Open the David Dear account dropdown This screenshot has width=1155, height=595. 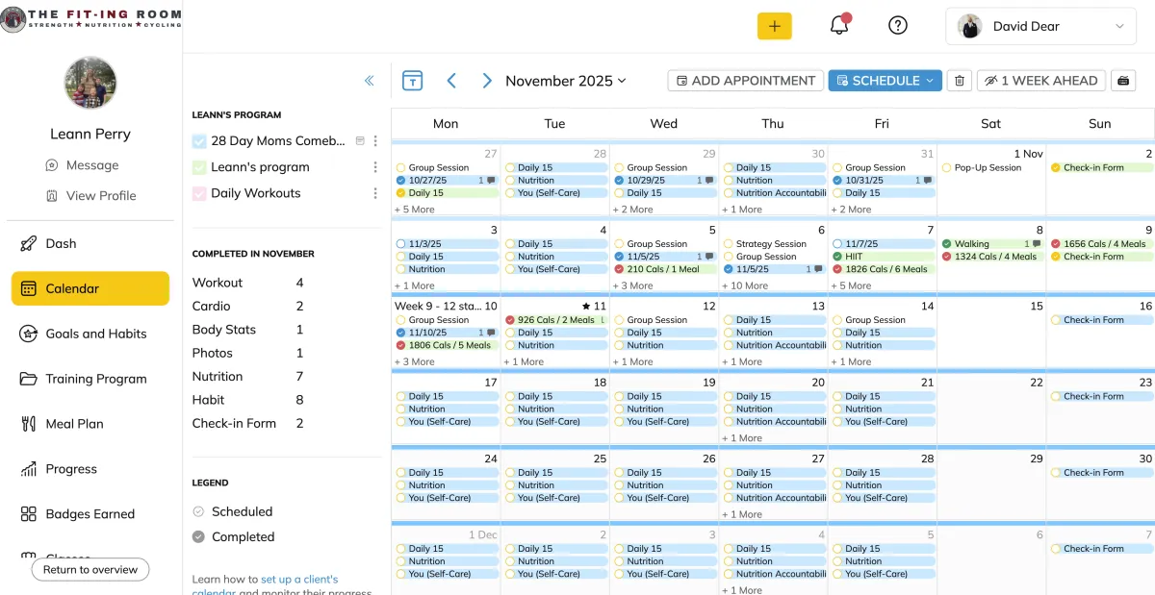(1040, 26)
